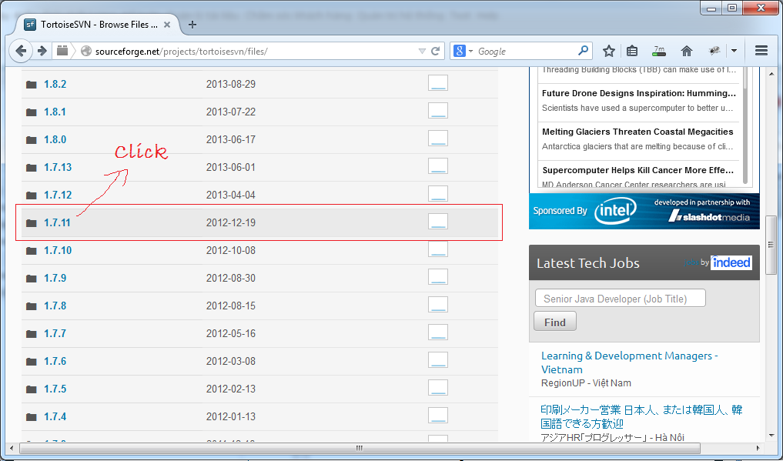The image size is (783, 461).
Task: Click the folder icon beside 1.8.2
Action: coord(32,85)
